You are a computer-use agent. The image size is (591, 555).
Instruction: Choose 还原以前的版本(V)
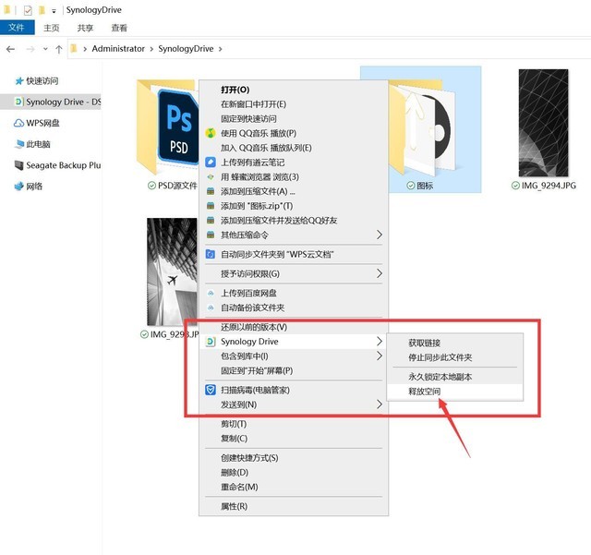tap(294, 327)
